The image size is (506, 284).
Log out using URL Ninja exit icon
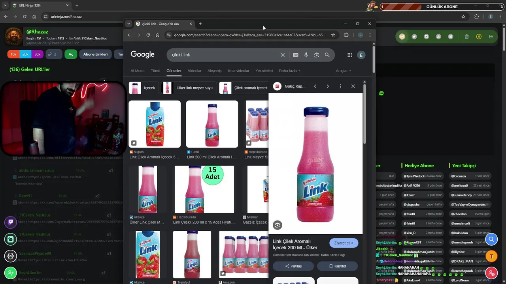point(491,37)
